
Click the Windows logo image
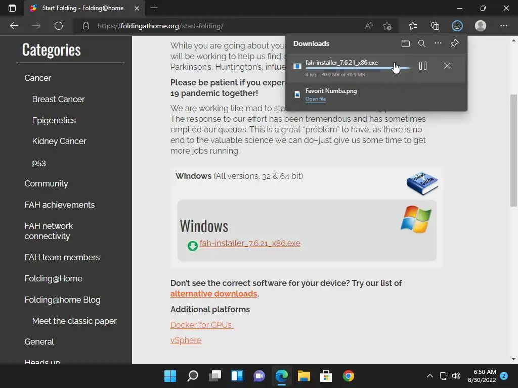tap(416, 219)
